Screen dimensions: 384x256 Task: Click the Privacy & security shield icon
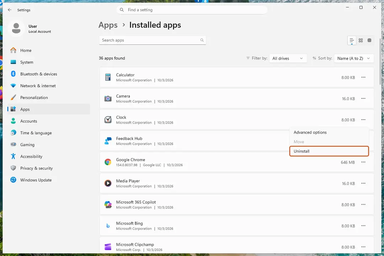point(13,168)
